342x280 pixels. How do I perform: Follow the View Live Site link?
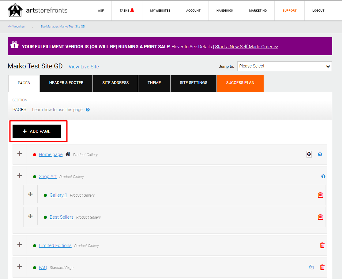click(x=84, y=67)
